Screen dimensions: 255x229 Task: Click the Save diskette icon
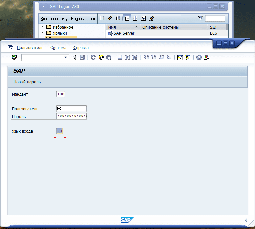(82, 57)
